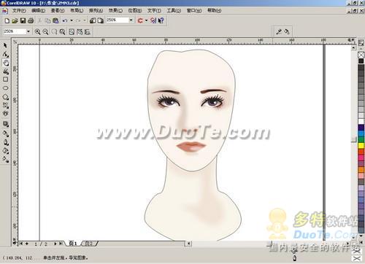
Task: Click the paint bucket icon in the floating toolbar
Action: (287, 31)
